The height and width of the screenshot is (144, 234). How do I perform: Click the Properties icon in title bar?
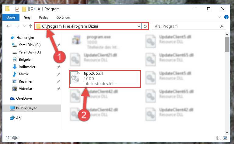pyautogui.click(x=17, y=9)
